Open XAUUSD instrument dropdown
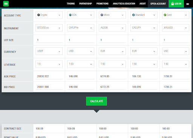The width and height of the screenshot is (193, 138). [176, 28]
